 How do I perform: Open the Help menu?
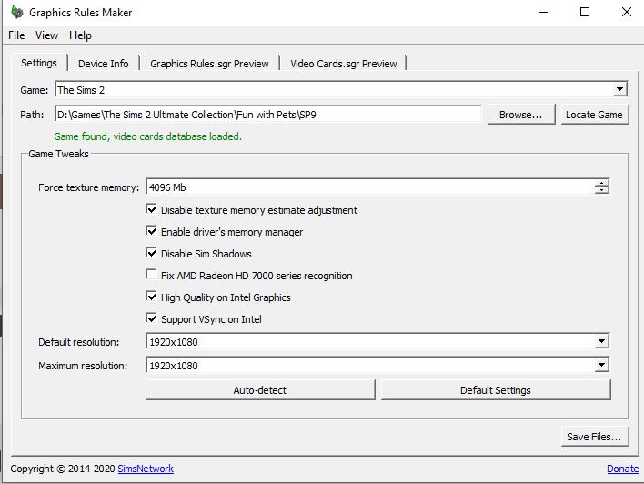click(80, 35)
